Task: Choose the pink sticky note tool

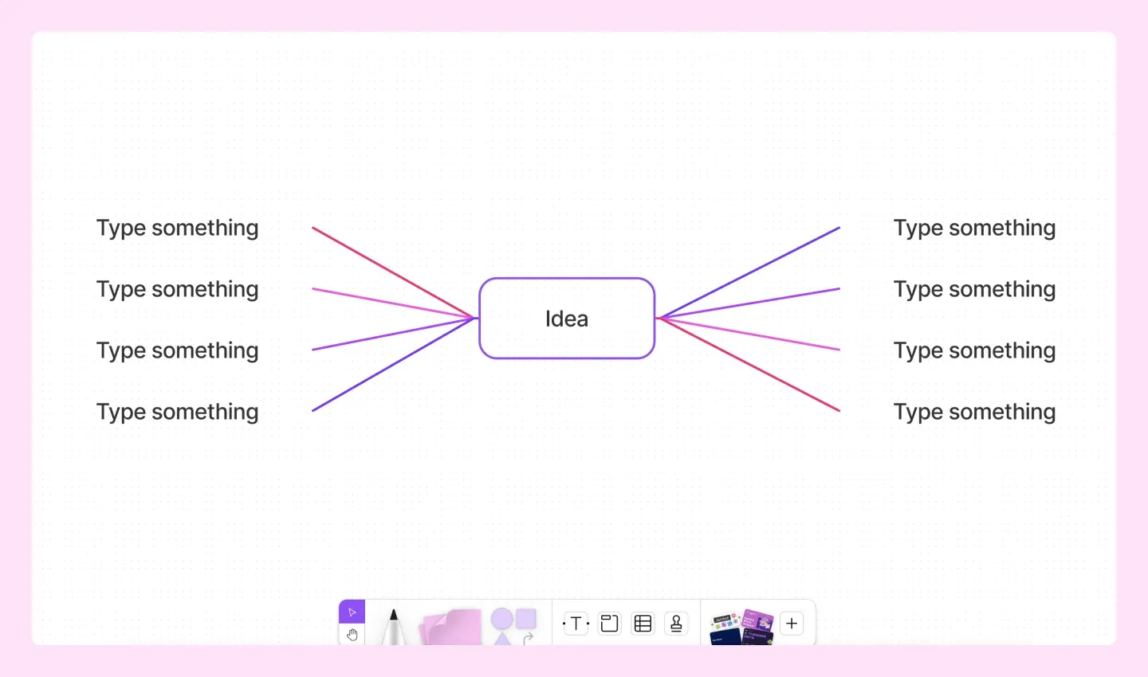Action: click(450, 628)
